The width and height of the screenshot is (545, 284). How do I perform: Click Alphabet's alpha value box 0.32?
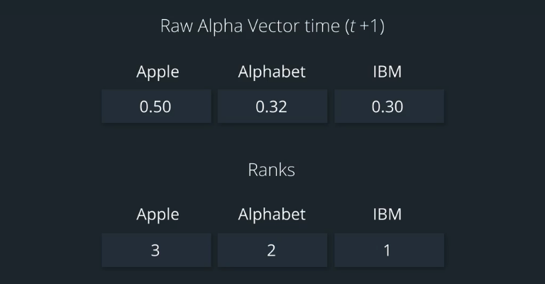pos(272,106)
